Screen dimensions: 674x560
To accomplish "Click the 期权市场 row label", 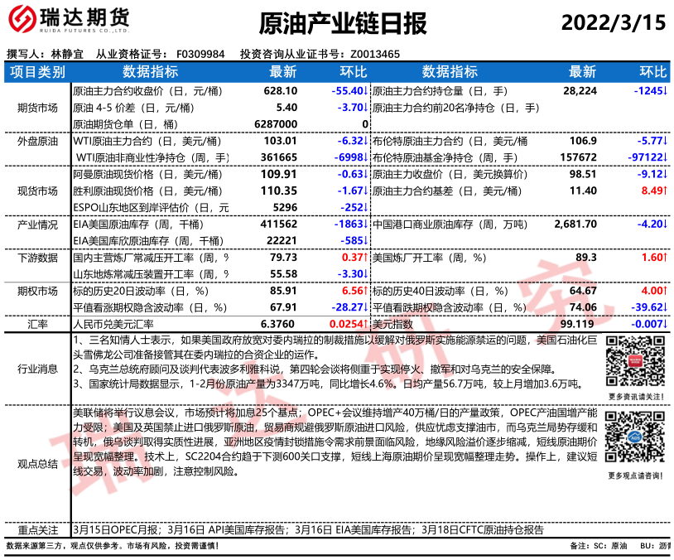I will coord(37,291).
